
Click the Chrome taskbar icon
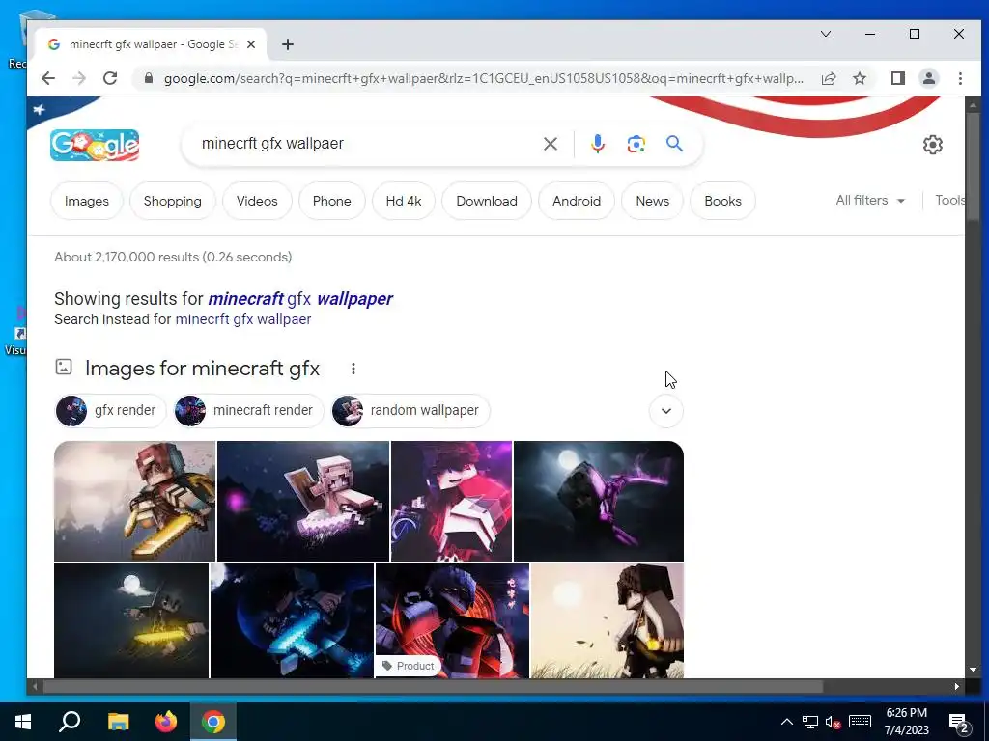click(x=213, y=722)
